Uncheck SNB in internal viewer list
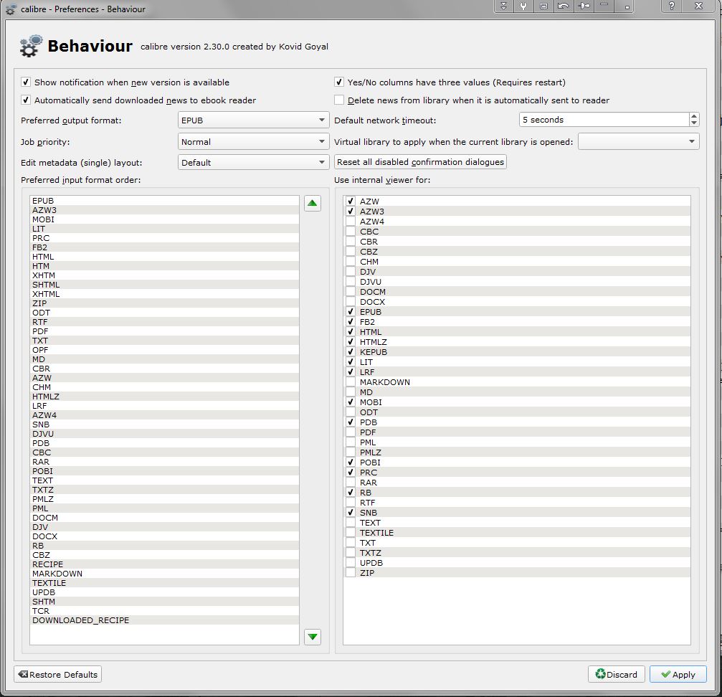Screen dimensions: 722x697 tap(351, 513)
